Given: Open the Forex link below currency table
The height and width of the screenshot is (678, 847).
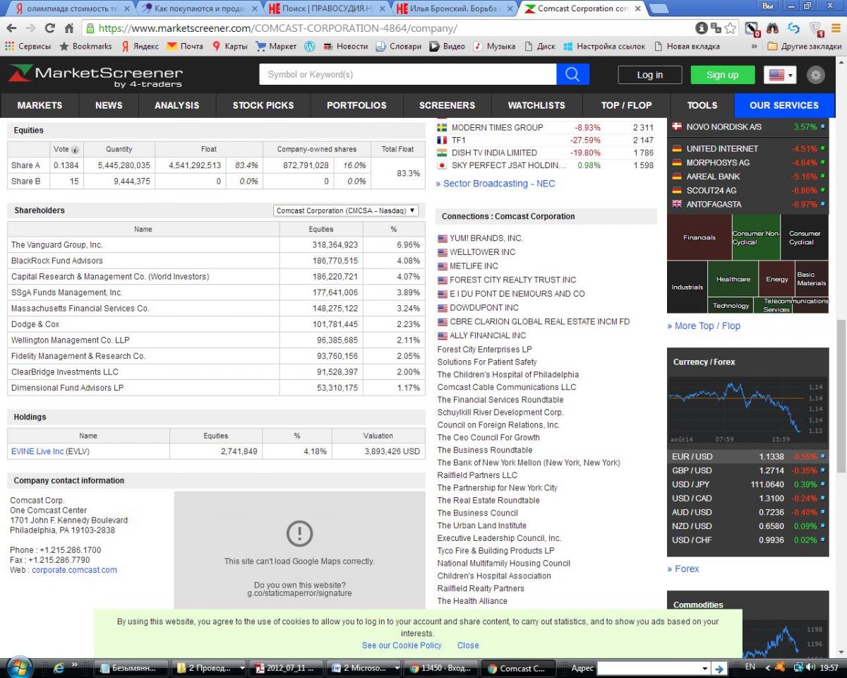Looking at the screenshot, I should (x=683, y=569).
